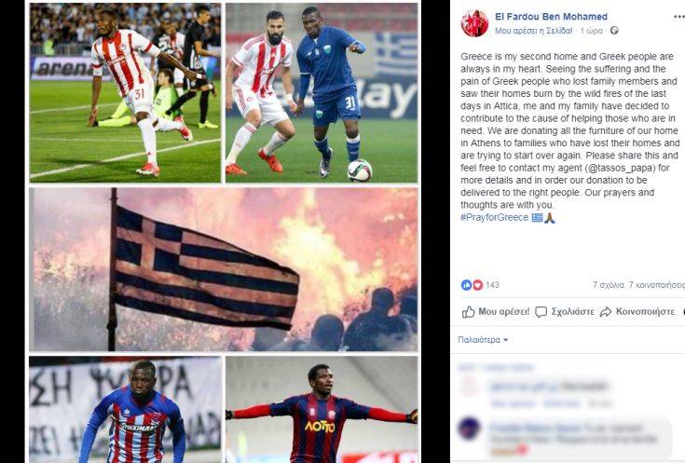Open the 7 κοινοποιήσεις shares count
The width and height of the screenshot is (685, 463).
click(x=657, y=285)
